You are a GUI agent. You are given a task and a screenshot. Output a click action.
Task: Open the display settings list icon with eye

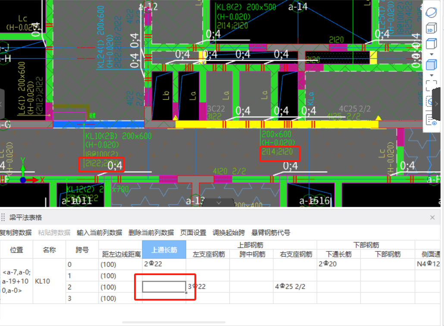431,120
